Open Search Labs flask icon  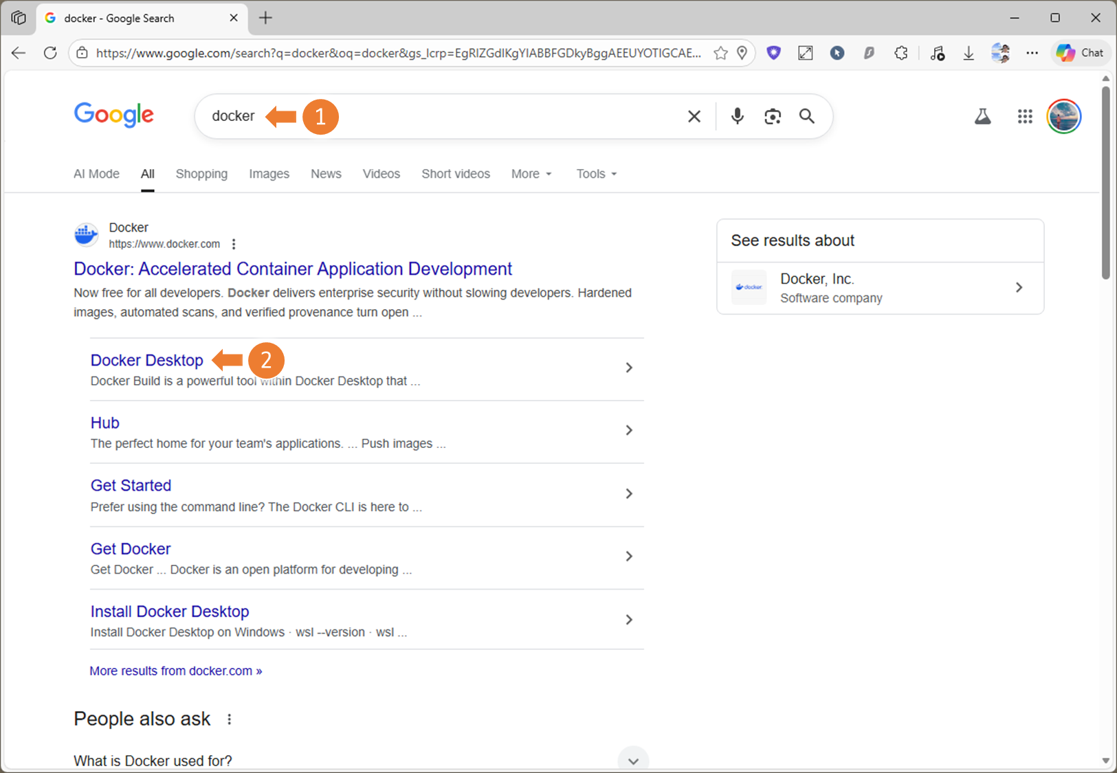pyautogui.click(x=983, y=117)
